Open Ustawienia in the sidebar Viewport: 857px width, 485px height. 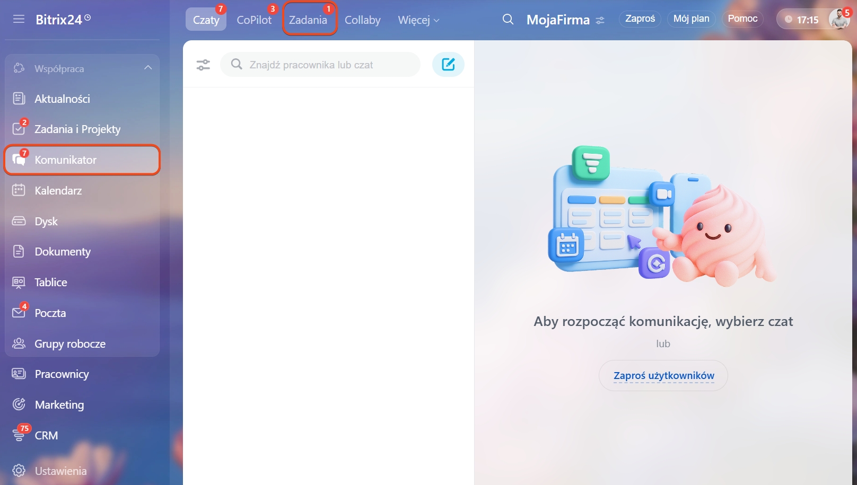pos(82,471)
